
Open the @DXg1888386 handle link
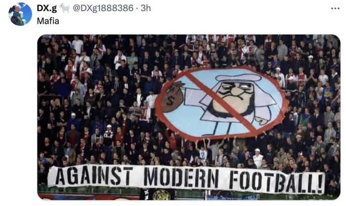103,8
